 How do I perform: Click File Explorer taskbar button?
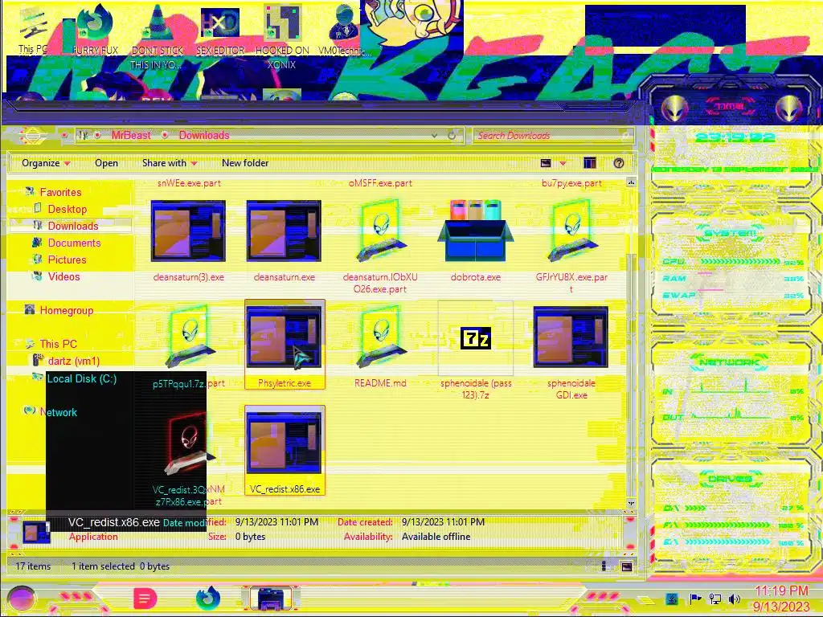[x=271, y=599]
